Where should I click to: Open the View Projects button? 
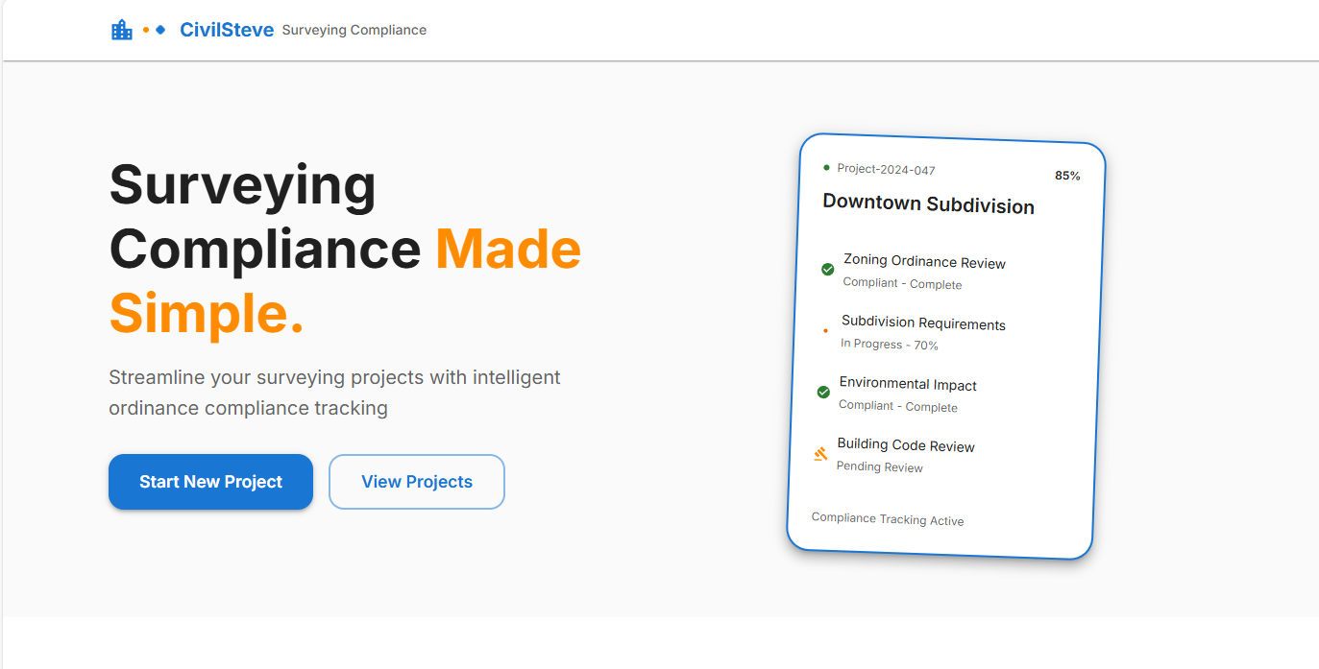416,482
